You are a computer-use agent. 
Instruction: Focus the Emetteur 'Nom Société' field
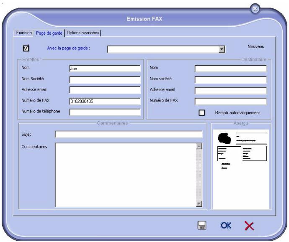[x=105, y=80]
